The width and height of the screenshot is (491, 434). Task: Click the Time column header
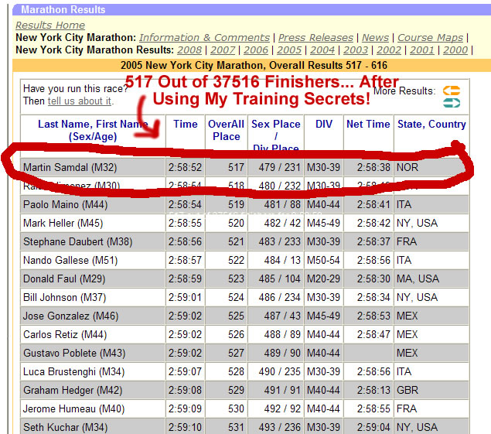click(x=186, y=124)
